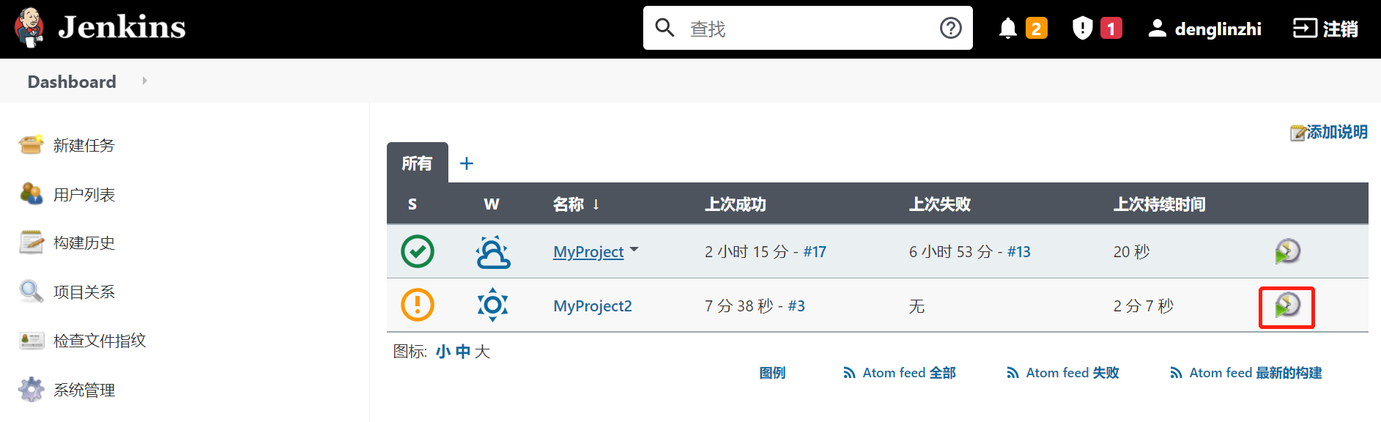This screenshot has height=422, width=1381.
Task: Click MyProject cloudy weather health icon
Action: [492, 252]
